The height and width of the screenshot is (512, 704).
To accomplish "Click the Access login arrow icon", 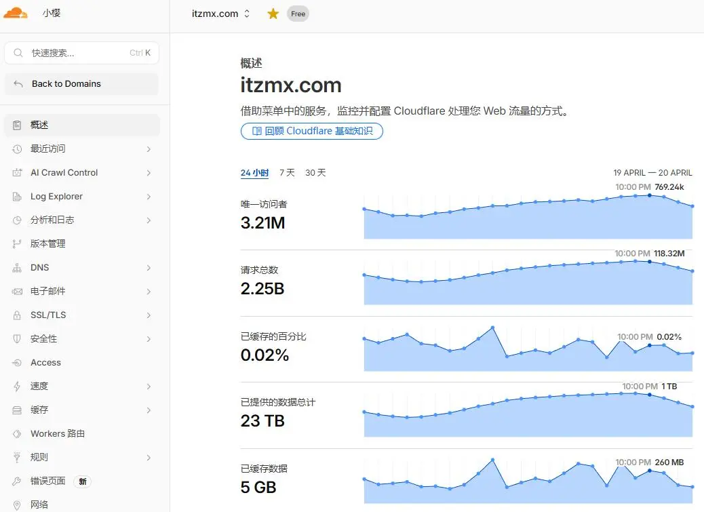I will click(16, 363).
